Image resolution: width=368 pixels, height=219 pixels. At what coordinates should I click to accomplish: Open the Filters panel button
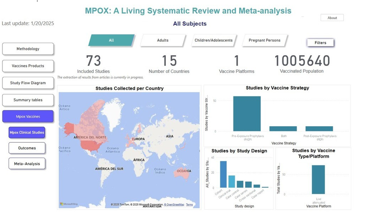pos(320,43)
